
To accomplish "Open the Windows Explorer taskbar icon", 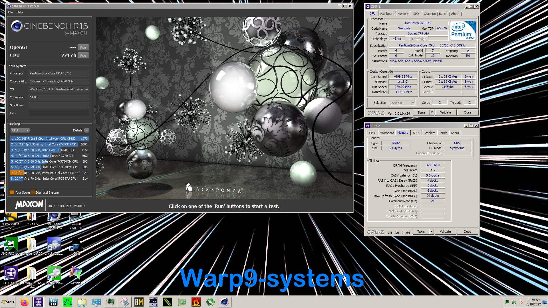I will [82, 302].
